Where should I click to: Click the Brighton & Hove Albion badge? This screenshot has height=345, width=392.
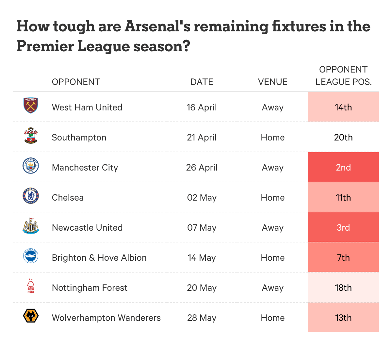click(x=31, y=256)
